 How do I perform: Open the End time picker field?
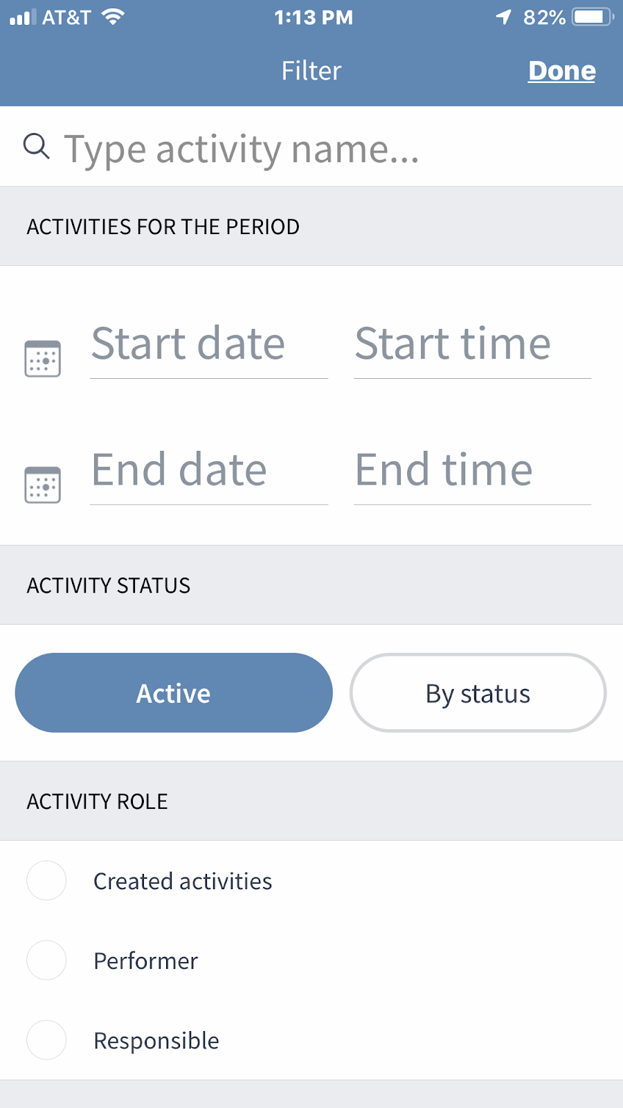tap(472, 470)
